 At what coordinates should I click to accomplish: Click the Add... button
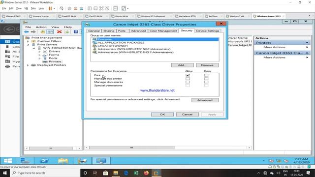click(x=183, y=65)
